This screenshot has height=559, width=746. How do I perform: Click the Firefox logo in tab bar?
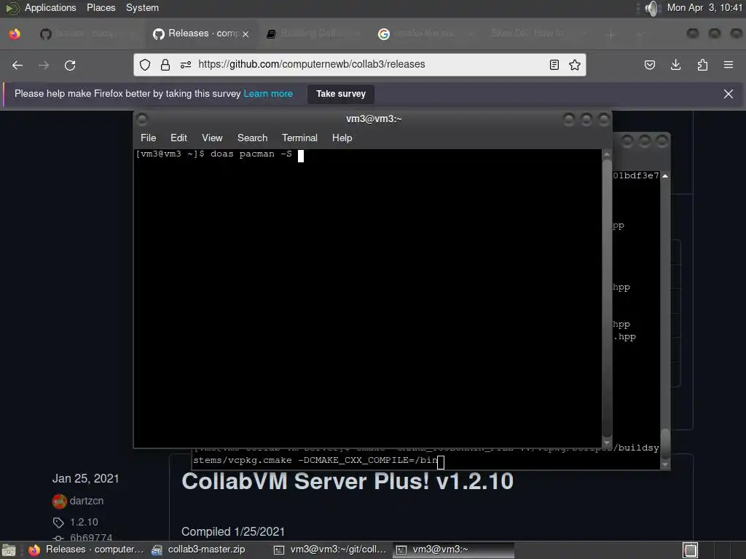tap(15, 33)
